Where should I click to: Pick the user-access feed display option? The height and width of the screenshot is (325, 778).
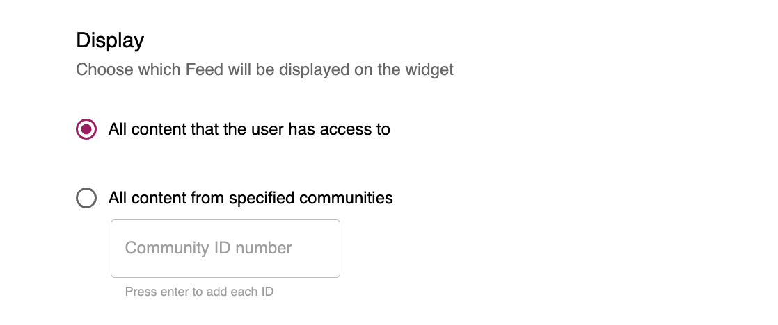coord(86,129)
